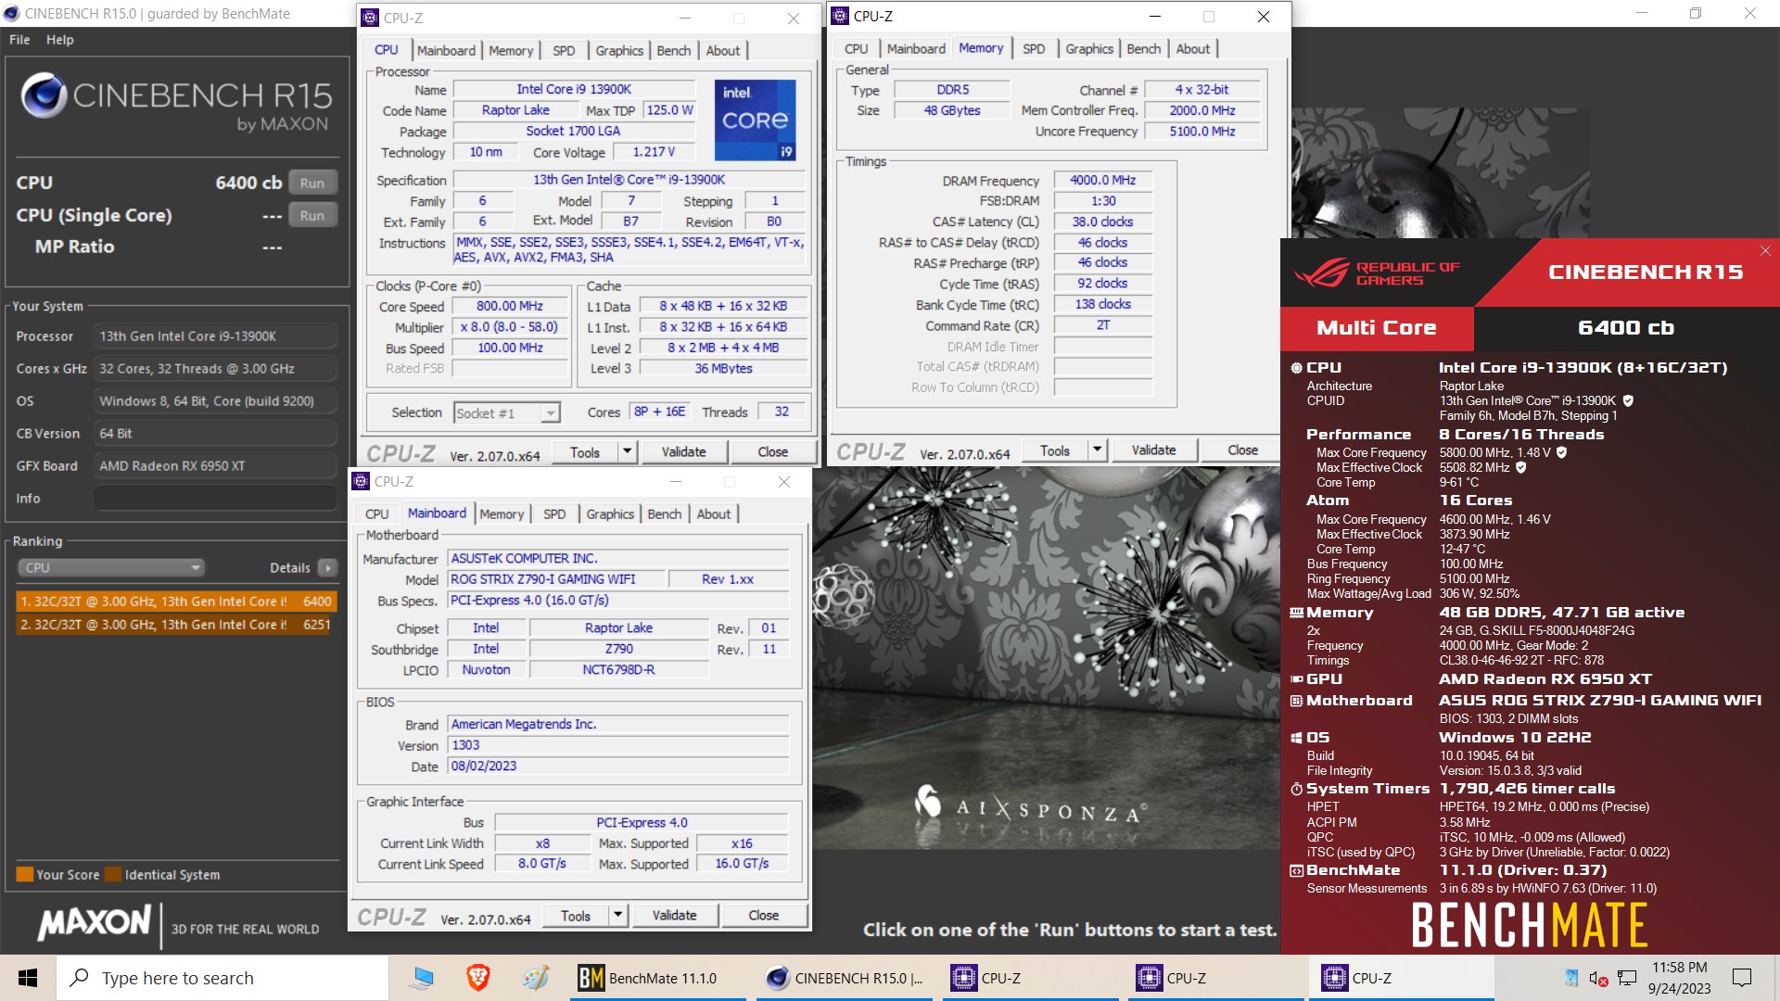This screenshot has height=1001, width=1780.
Task: Click the BIOS version 1303 field
Action: (x=617, y=745)
